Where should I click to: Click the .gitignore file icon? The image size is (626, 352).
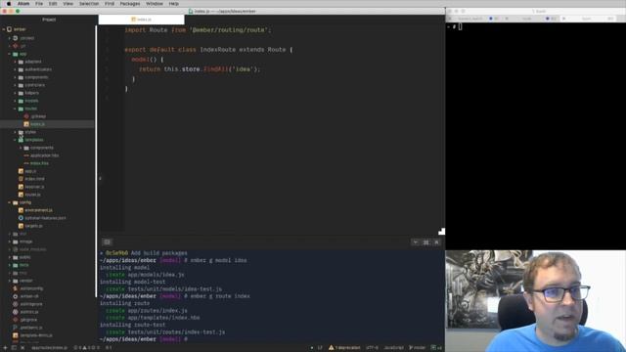[x=16, y=320]
